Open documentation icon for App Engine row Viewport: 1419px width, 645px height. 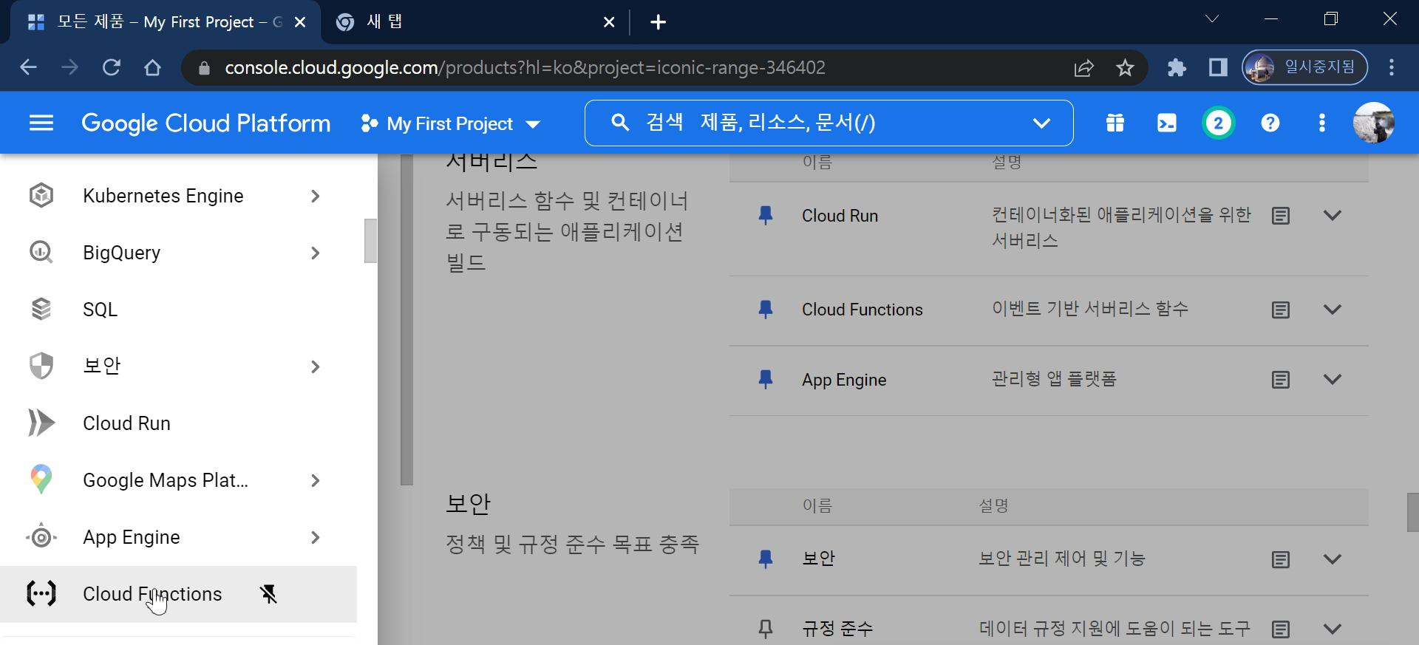(1281, 380)
